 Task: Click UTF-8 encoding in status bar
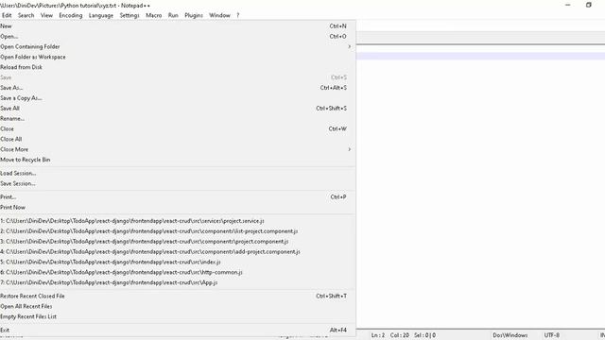(x=552, y=335)
